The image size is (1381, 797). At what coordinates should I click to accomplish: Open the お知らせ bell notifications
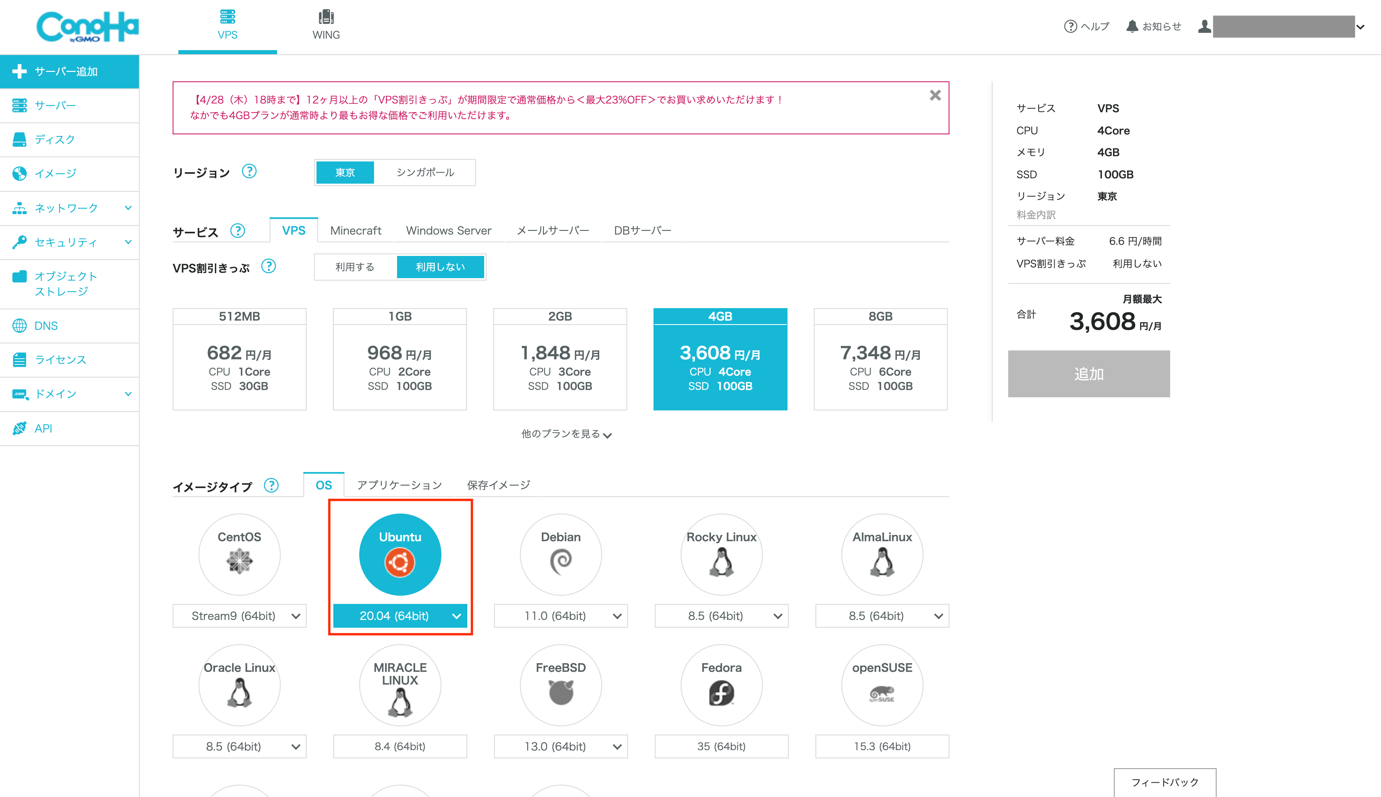[1154, 26]
